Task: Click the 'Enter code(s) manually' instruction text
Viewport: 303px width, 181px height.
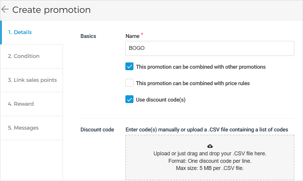Action: [x=207, y=130]
